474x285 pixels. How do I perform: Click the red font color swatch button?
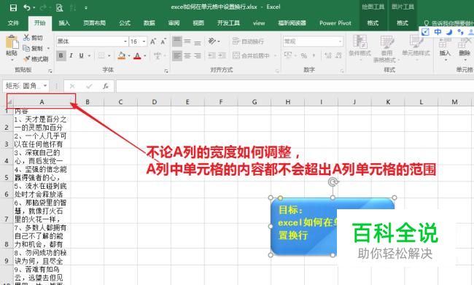137,55
